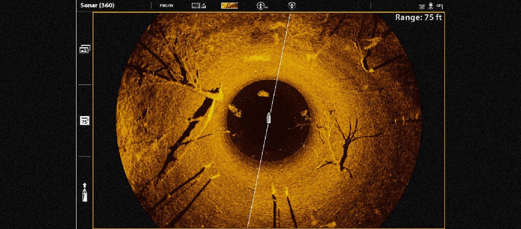Tap the Range: 75 ft readout
Screen dimensions: 521x229
pyautogui.click(x=418, y=18)
